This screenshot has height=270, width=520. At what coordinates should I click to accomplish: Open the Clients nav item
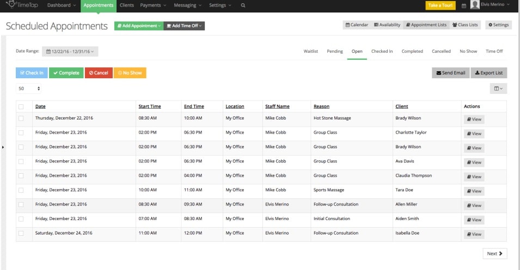(x=127, y=5)
